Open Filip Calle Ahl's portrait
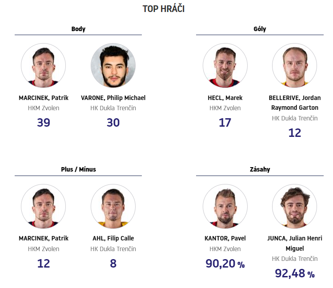This screenshot has height=288, width=333. point(113,206)
